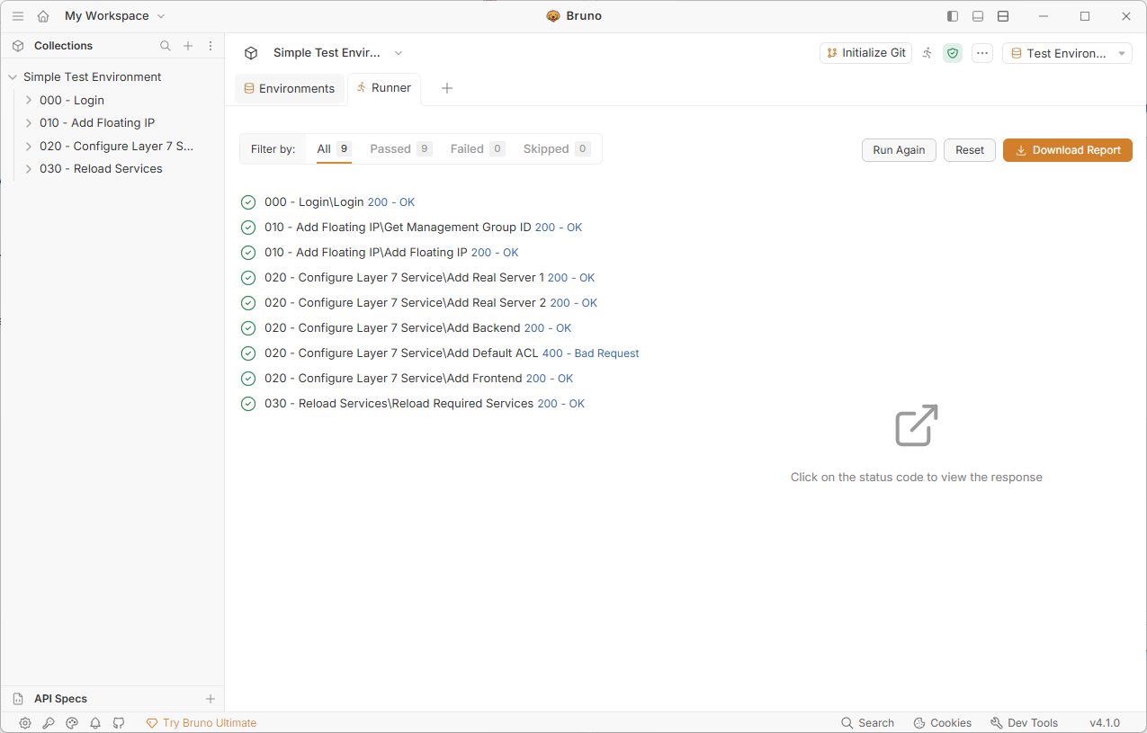Screen dimensions: 1147x733
Task: Click the Reset button
Action: click(970, 150)
